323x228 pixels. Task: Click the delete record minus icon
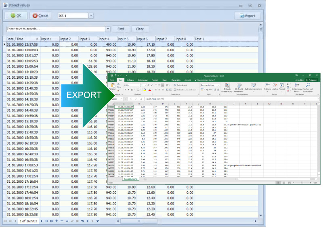61,221
